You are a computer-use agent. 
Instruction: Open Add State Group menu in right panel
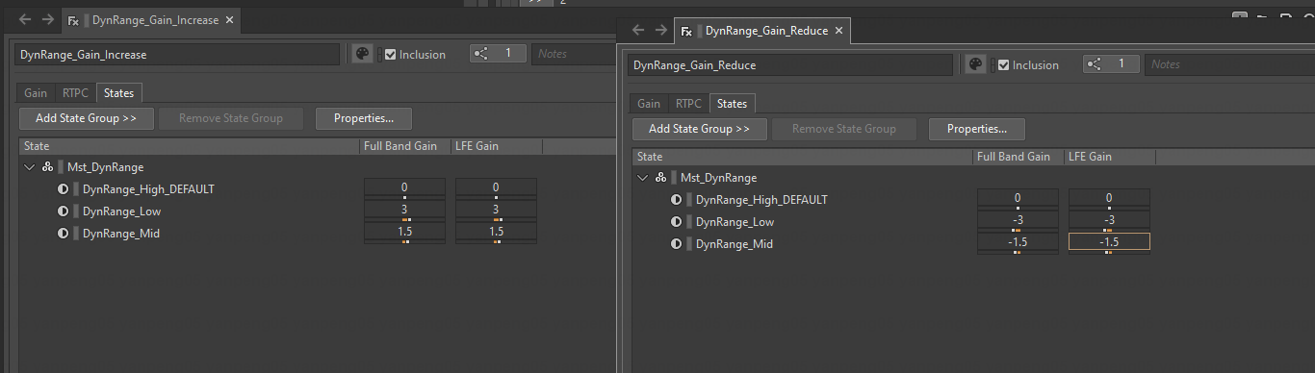click(699, 129)
